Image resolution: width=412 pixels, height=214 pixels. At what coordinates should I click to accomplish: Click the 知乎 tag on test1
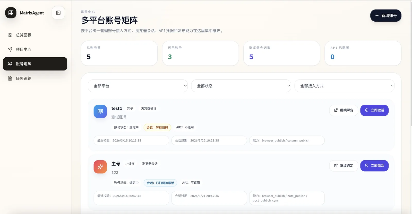point(130,108)
